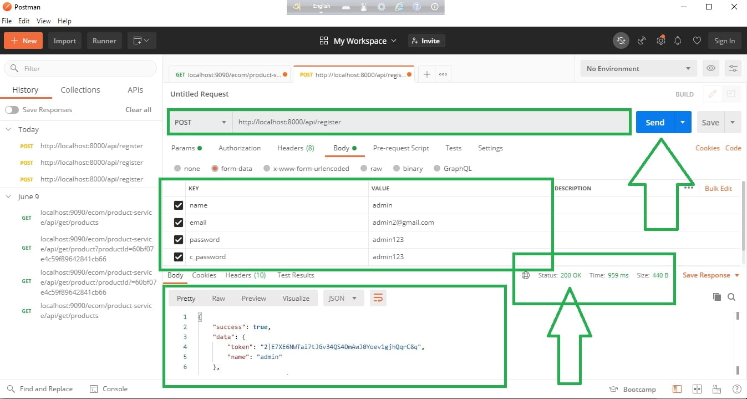Switch response view to Raw
This screenshot has width=747, height=399.
click(218, 298)
